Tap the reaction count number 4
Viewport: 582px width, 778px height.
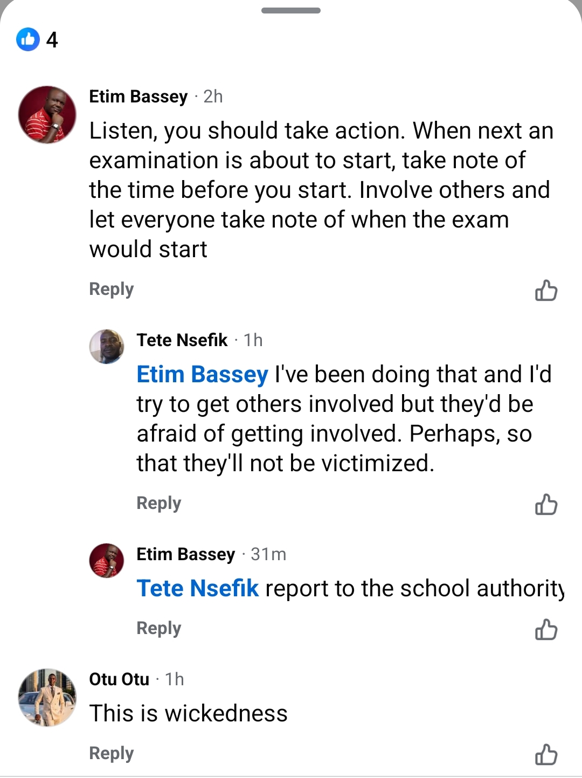[52, 40]
